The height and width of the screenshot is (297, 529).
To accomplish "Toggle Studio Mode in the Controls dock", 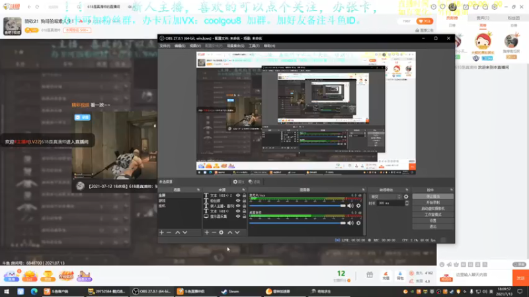I will [x=433, y=214].
